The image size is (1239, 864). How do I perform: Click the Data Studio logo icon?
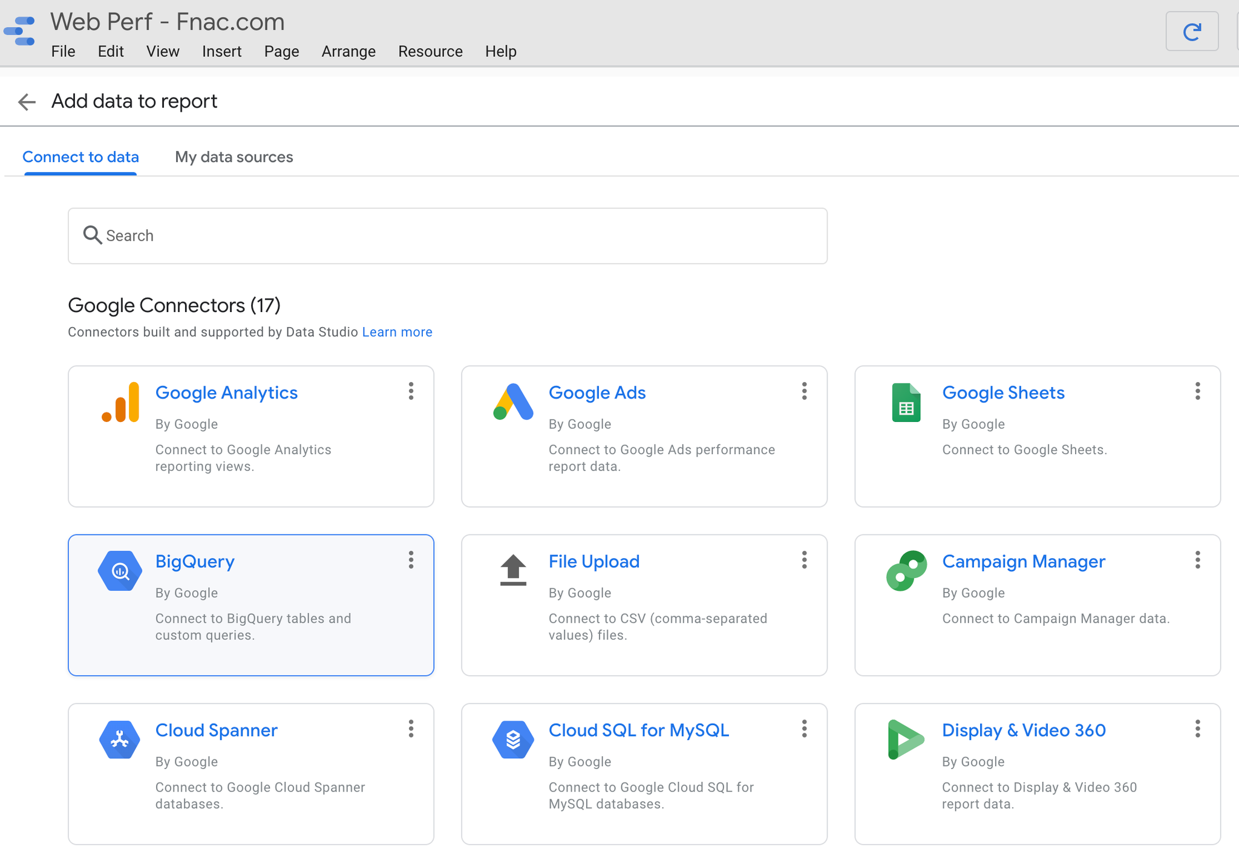coord(20,31)
